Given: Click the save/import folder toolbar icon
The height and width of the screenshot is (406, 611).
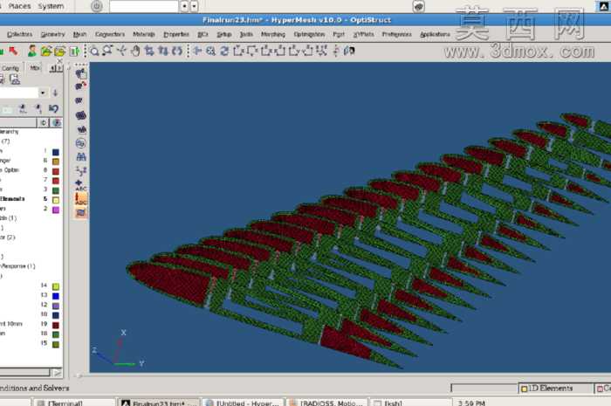Looking at the screenshot, I should (59, 51).
